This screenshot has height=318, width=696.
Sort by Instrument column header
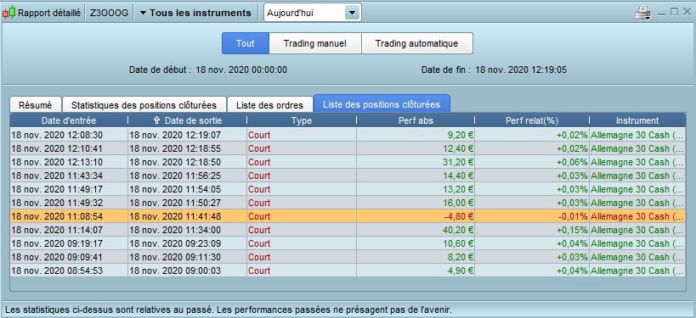point(637,120)
